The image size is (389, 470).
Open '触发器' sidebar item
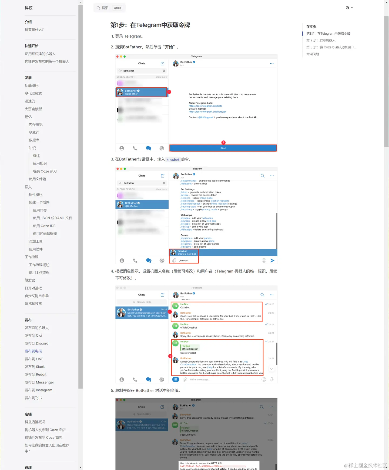30,280
